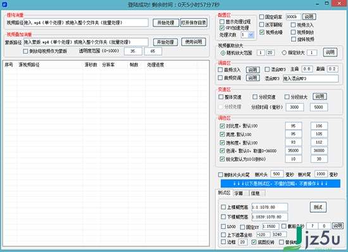Click 开始处理 next to 视频路径
The height and width of the screenshot is (252, 348).
pos(166,23)
